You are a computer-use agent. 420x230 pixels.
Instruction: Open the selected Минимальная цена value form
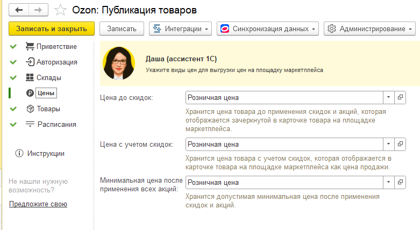[x=400, y=182]
